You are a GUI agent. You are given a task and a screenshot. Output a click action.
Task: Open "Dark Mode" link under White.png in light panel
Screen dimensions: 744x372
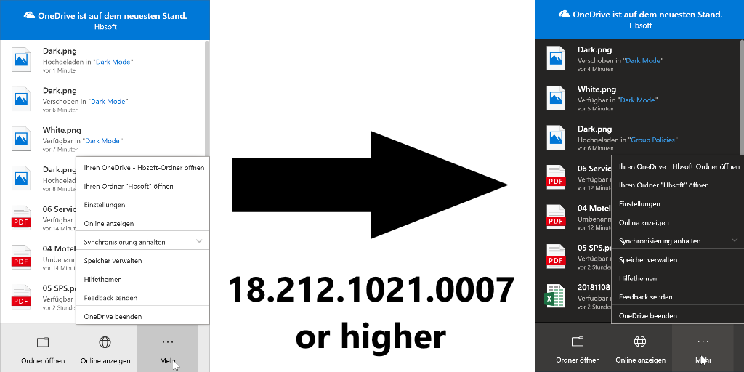pyautogui.click(x=102, y=140)
